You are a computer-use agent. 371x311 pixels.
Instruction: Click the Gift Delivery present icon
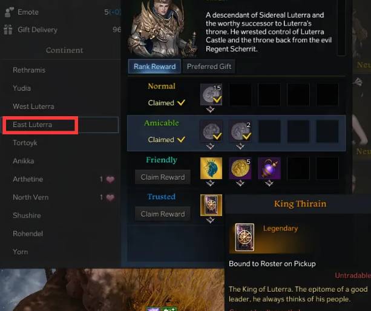[x=8, y=30]
